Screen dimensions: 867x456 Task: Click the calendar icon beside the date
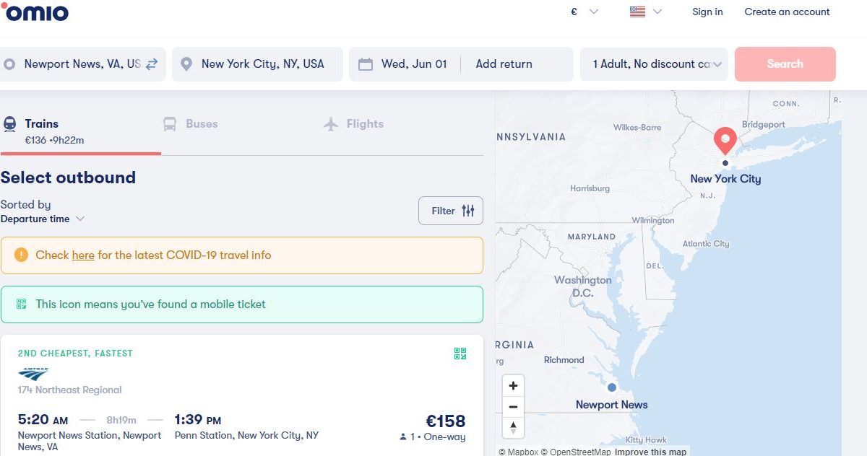tap(366, 64)
